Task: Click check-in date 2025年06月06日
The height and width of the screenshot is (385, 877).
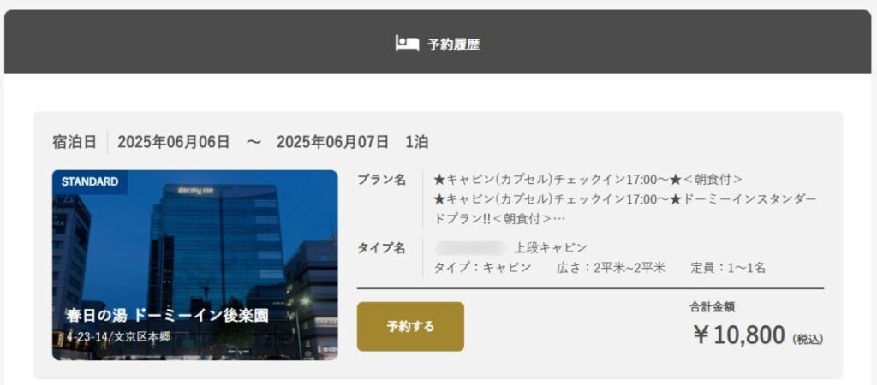Action: (x=173, y=142)
